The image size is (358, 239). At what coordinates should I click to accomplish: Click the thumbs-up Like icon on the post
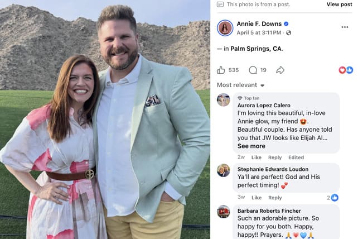pyautogui.click(x=221, y=70)
